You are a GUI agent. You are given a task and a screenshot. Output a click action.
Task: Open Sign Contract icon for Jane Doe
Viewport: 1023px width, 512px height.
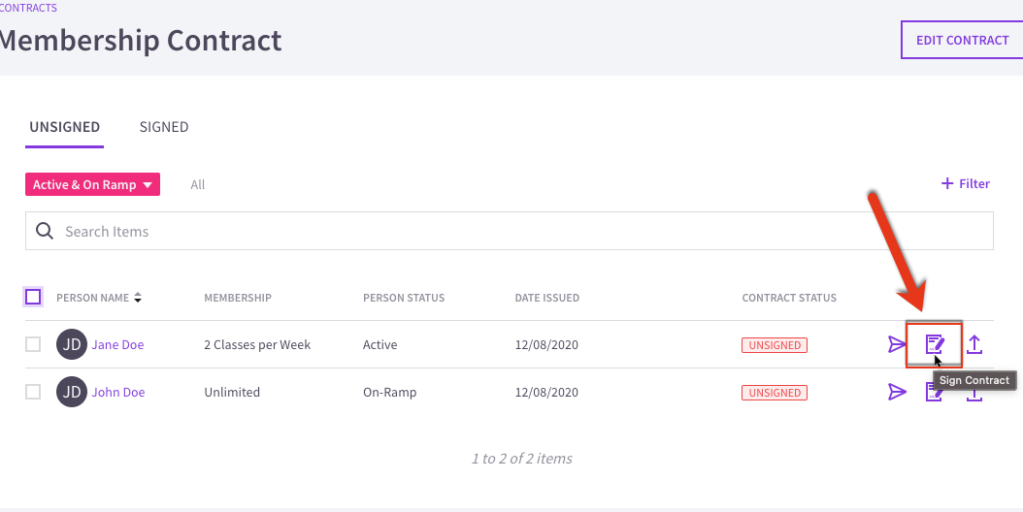coord(935,344)
